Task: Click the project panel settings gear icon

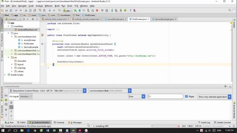Action: pyautogui.click(x=33, y=19)
